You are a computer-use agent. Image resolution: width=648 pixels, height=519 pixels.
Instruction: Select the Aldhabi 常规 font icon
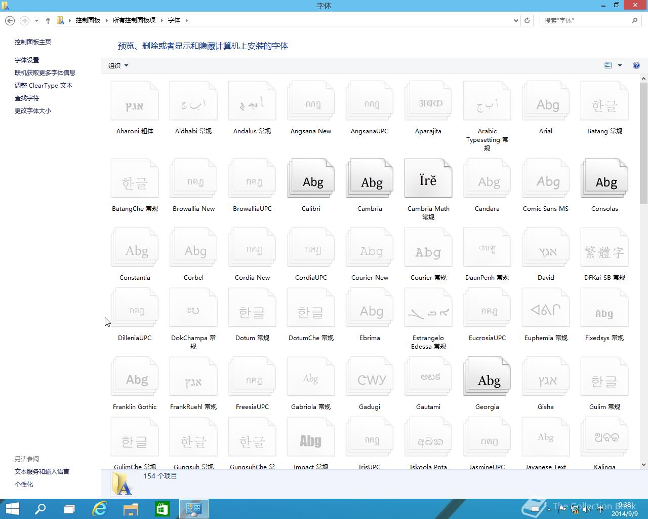coord(193,101)
